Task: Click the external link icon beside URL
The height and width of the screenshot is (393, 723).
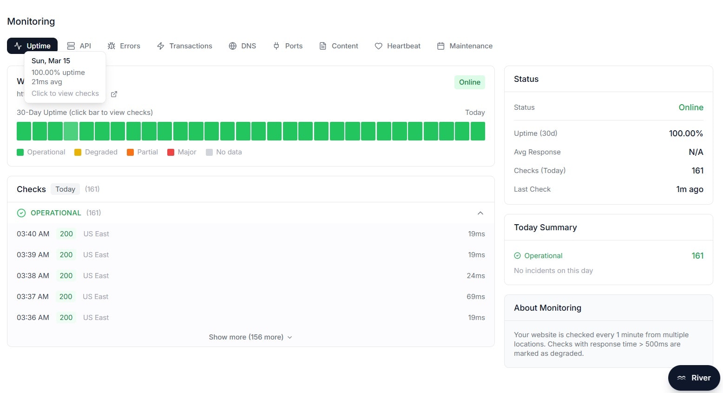Action: pyautogui.click(x=114, y=94)
